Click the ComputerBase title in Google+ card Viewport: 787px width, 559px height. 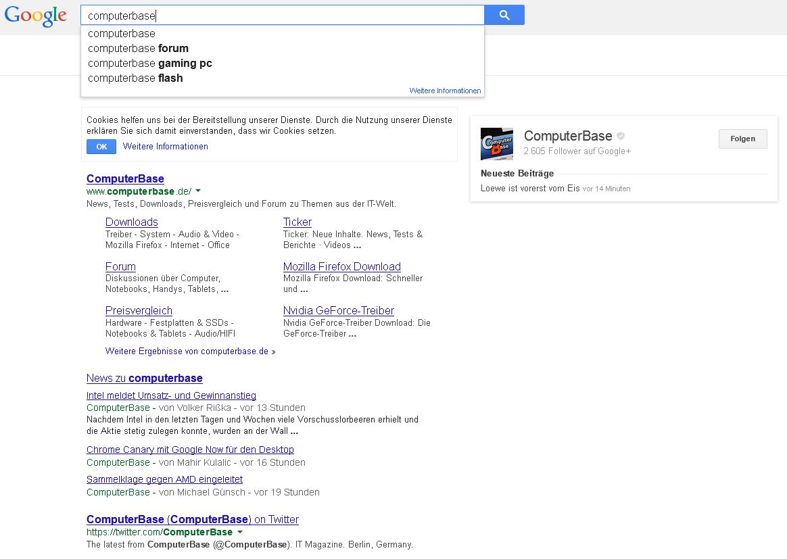point(568,136)
